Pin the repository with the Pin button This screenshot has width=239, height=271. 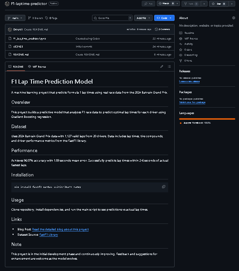coord(148,4)
